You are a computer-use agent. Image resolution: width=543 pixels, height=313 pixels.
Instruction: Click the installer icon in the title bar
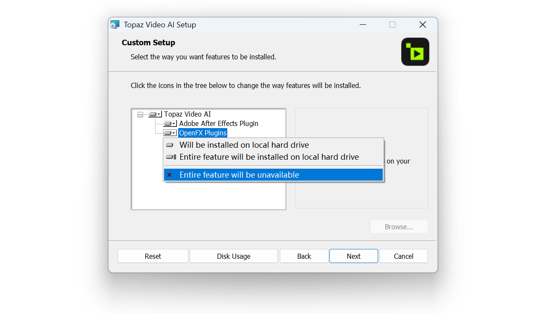click(x=115, y=25)
